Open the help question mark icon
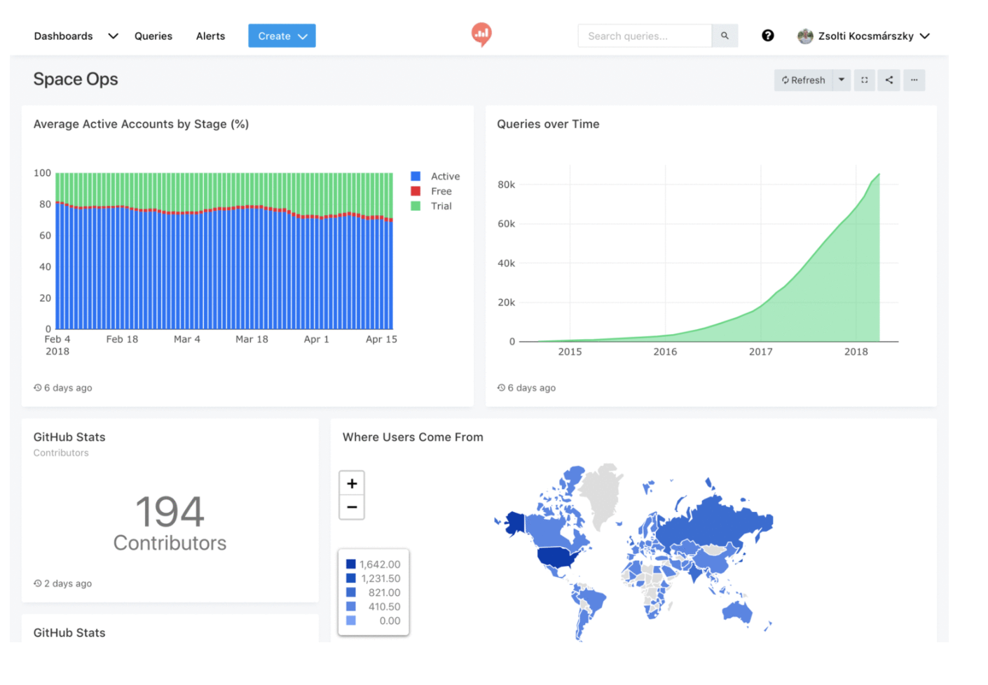The image size is (988, 685). tap(768, 36)
